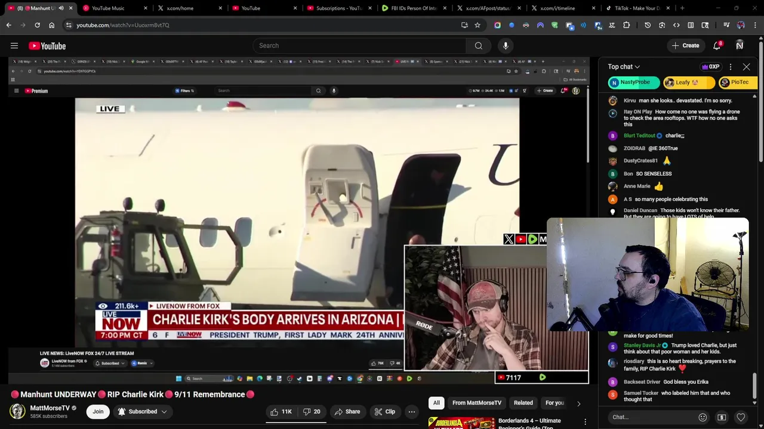Click the browser address bar URL
Screen dimensions: 764x429
click(123, 25)
